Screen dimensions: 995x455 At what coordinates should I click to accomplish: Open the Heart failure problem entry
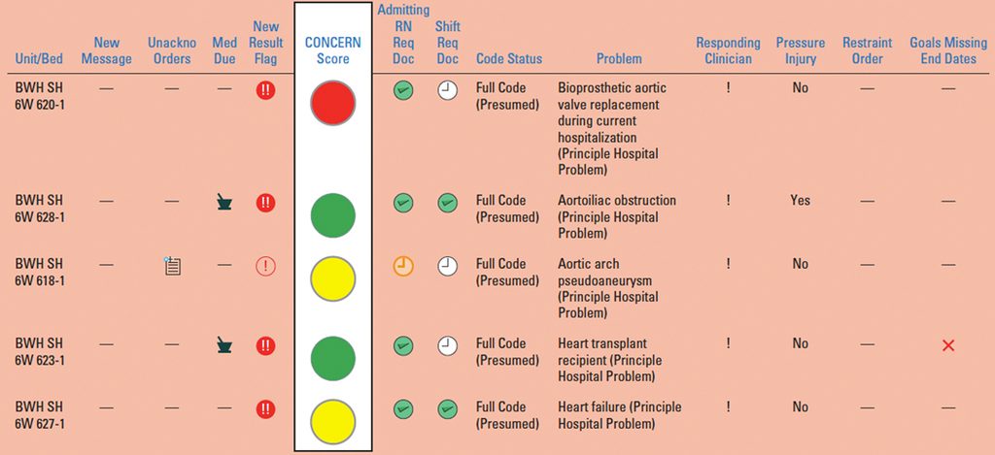(619, 415)
